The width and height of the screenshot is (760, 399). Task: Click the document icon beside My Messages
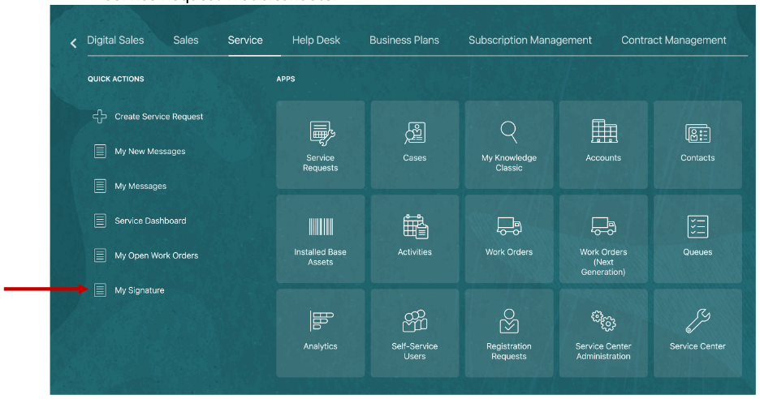pyautogui.click(x=100, y=186)
